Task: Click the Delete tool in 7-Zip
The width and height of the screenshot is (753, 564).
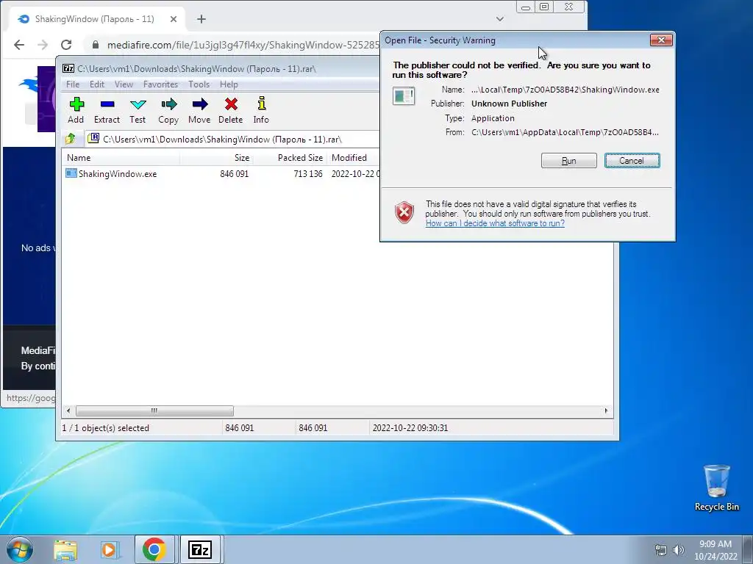Action: (x=230, y=110)
